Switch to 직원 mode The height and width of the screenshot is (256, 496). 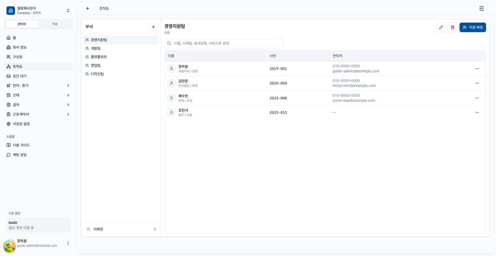(55, 24)
